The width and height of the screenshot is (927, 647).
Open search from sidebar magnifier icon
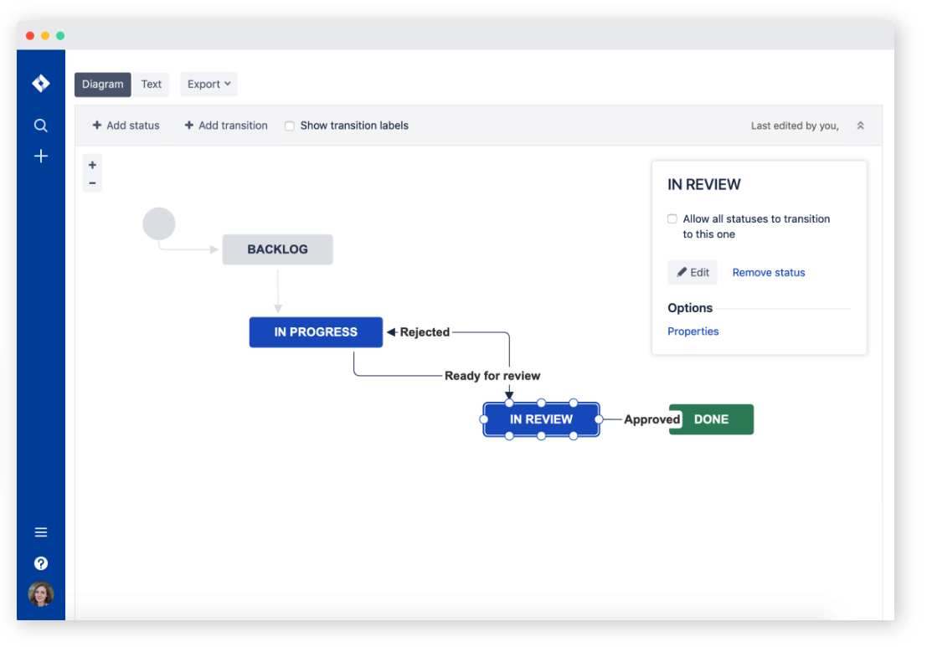(41, 126)
